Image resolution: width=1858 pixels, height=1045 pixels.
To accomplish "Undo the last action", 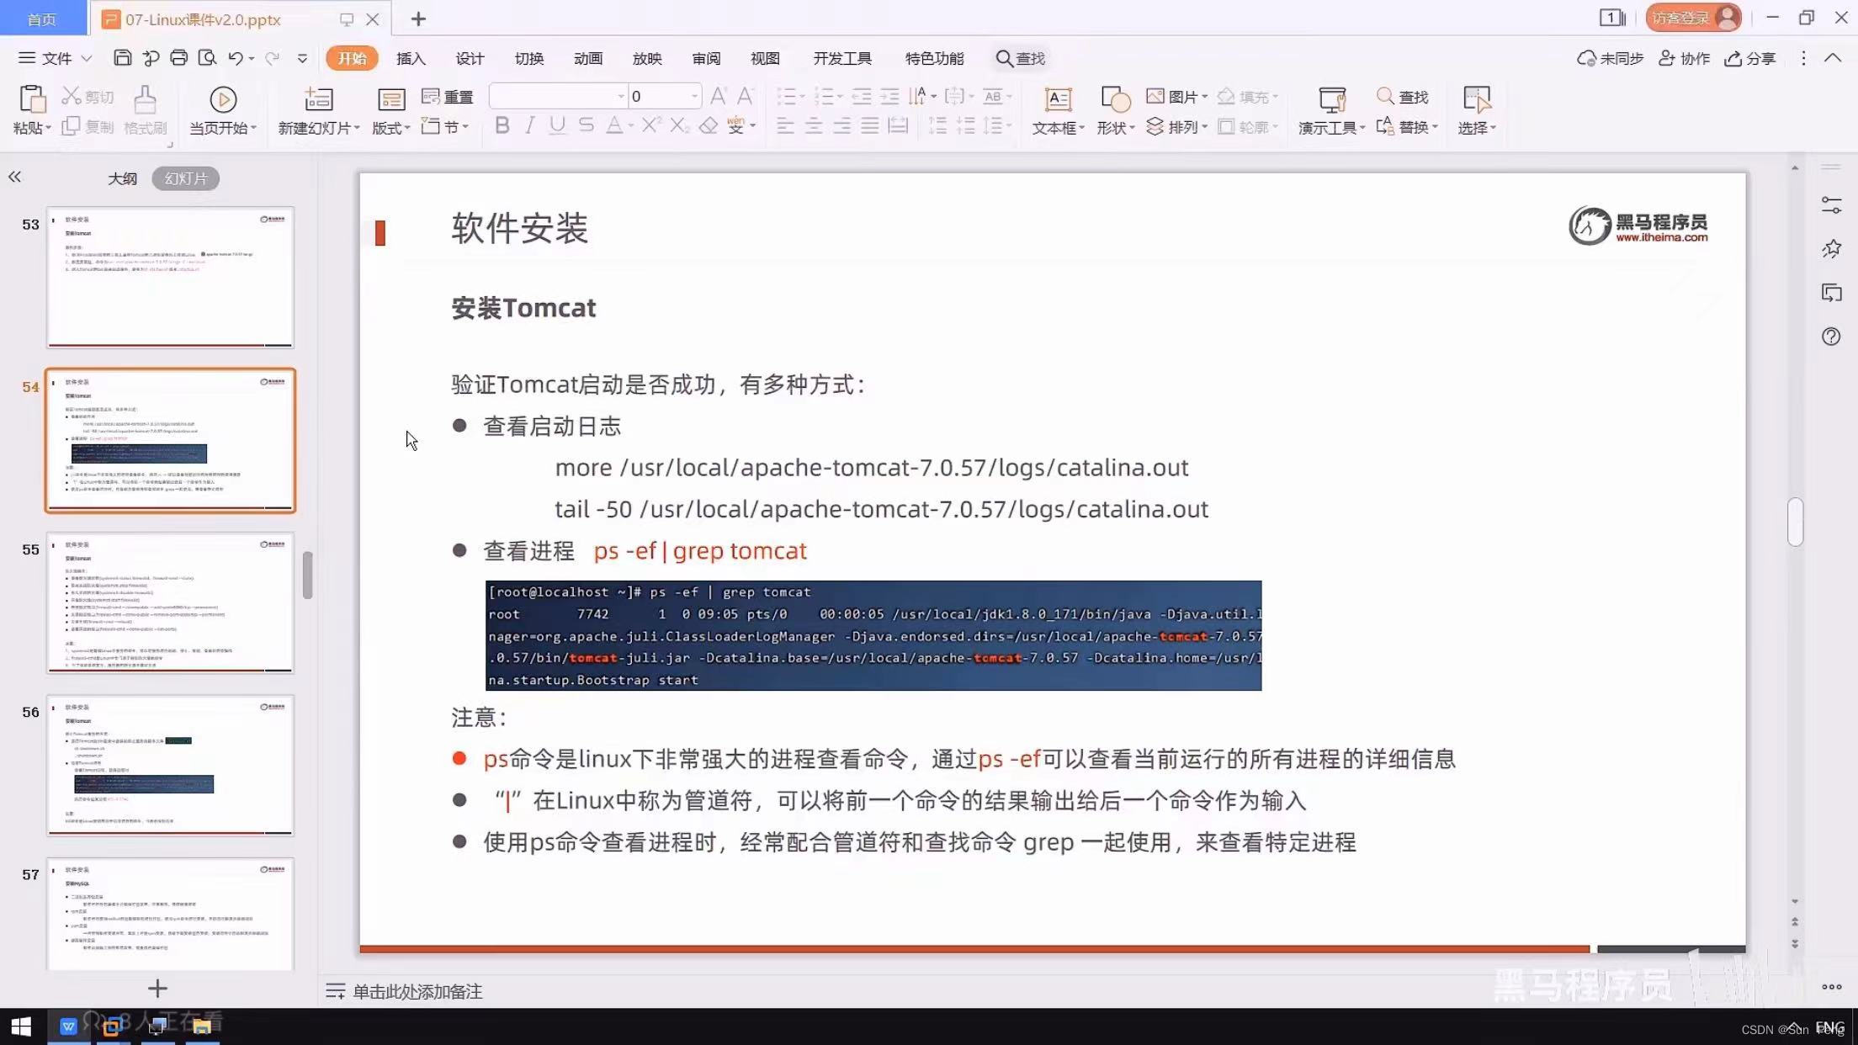I will point(236,58).
